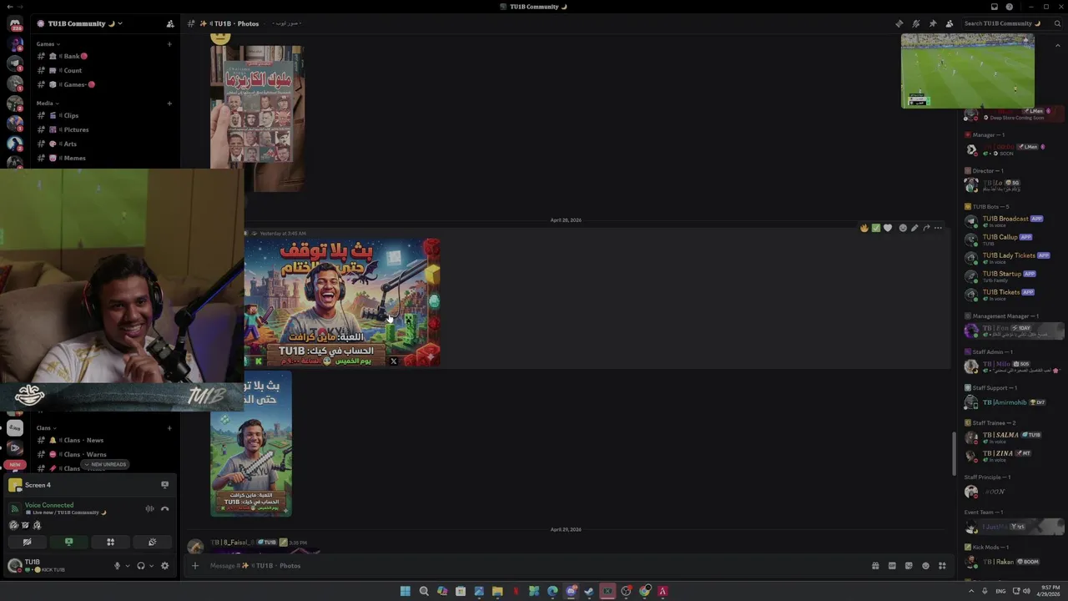The width and height of the screenshot is (1068, 601).
Task: Open Voice Connected details link
Action: [x=49, y=505]
